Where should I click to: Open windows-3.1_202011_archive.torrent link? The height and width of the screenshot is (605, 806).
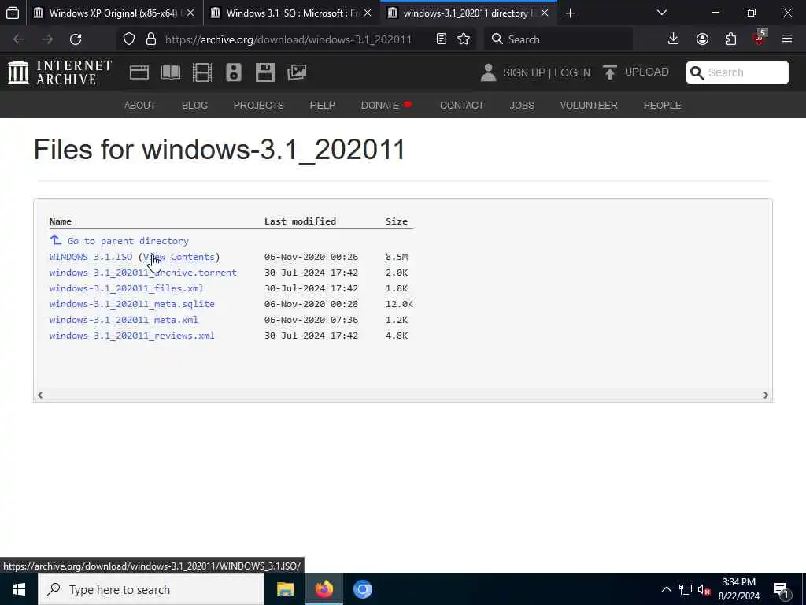tap(143, 273)
